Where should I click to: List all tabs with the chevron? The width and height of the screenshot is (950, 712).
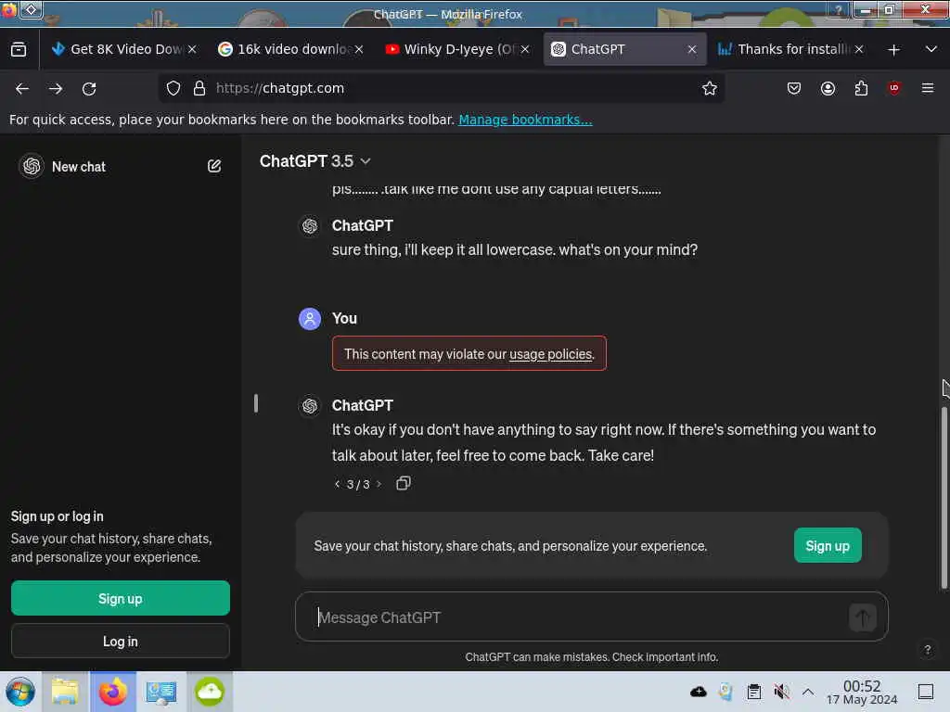pyautogui.click(x=931, y=49)
